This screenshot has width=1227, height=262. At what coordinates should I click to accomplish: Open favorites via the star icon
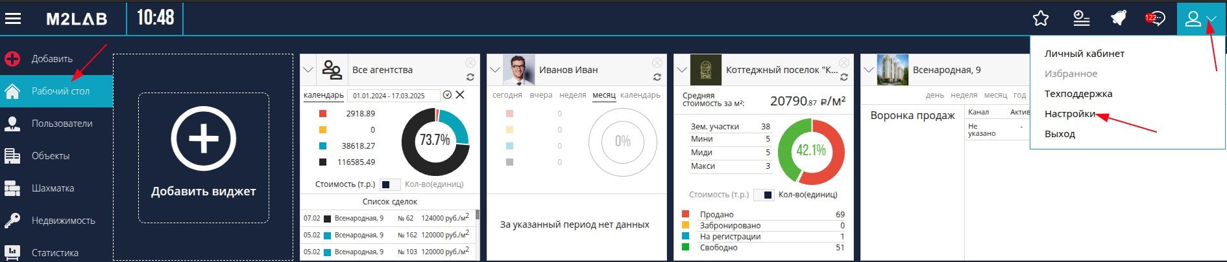tap(1041, 18)
